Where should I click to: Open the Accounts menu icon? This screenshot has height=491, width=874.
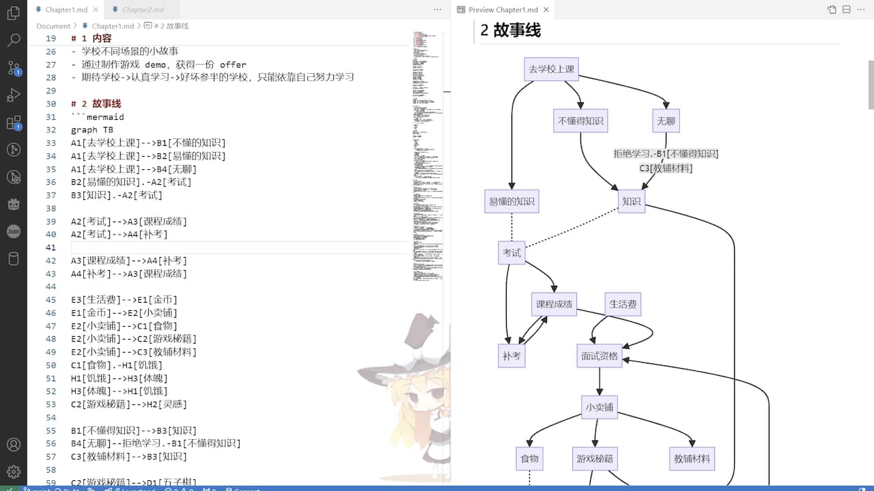click(13, 445)
